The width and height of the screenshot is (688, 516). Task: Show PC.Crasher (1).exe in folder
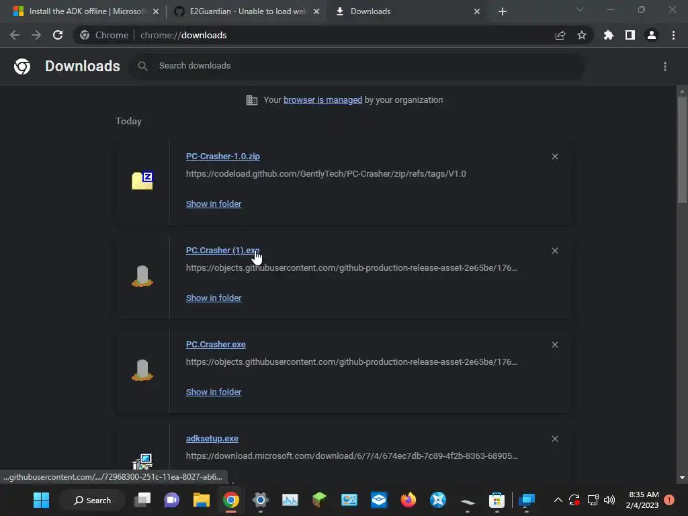coord(214,298)
